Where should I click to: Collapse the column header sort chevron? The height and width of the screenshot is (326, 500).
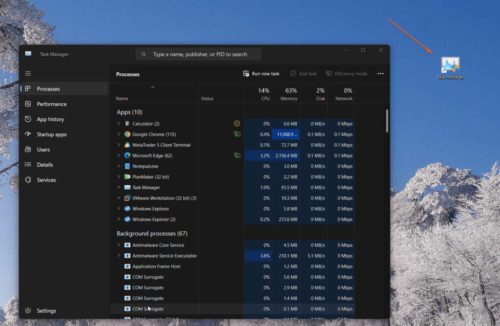153,87
